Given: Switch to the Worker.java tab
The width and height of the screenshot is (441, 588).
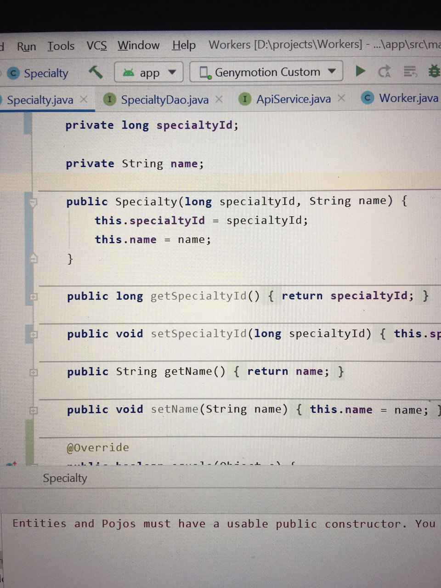Looking at the screenshot, I should click(408, 98).
